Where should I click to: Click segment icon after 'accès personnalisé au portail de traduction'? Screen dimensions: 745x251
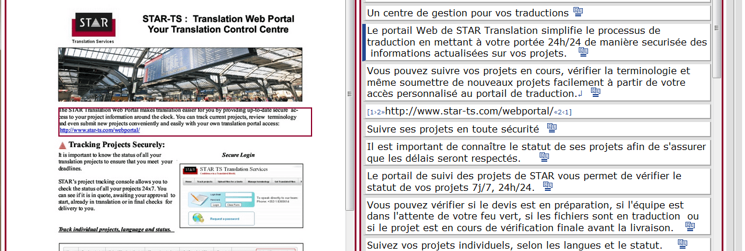coord(596,93)
